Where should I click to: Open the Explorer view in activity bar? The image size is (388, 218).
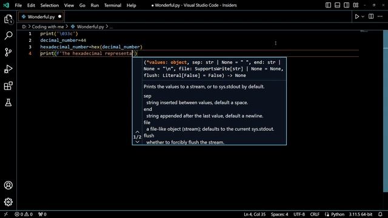click(8, 19)
